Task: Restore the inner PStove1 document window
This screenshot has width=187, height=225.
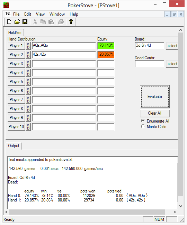Action: (x=174, y=14)
